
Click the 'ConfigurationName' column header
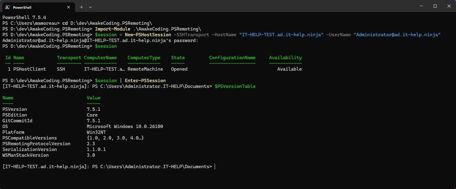click(x=232, y=58)
